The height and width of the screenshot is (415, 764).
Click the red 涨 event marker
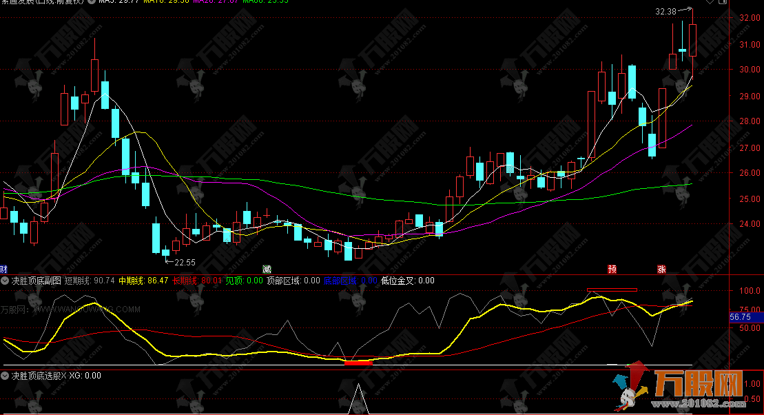[661, 269]
